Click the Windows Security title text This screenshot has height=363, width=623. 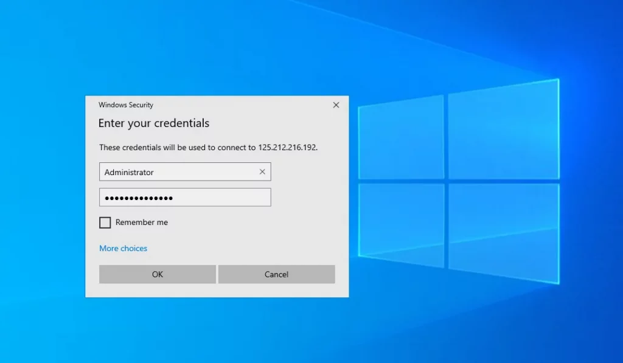coord(126,105)
